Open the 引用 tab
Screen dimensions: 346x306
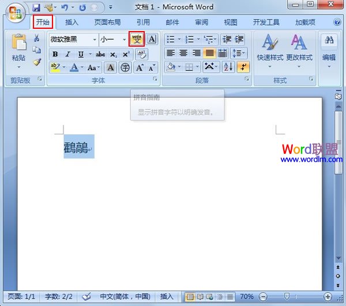pos(143,22)
